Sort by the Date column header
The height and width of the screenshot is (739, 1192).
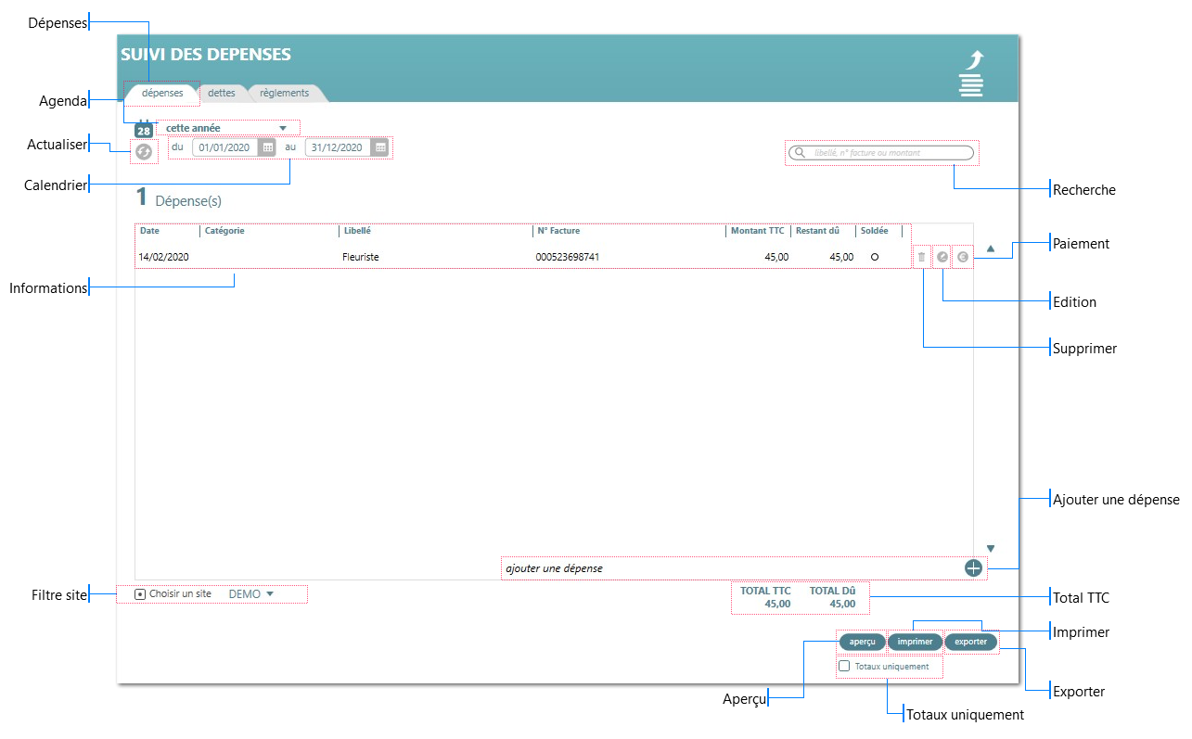tap(149, 231)
